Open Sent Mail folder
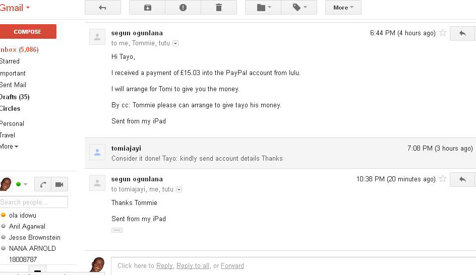The image size is (476, 275). pyautogui.click(x=13, y=85)
